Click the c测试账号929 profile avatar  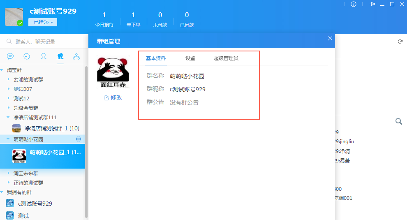pos(14,17)
